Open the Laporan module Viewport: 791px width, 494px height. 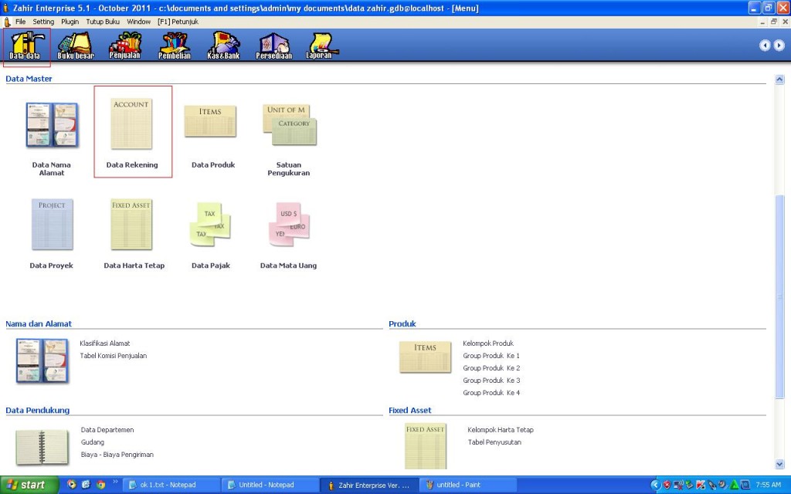[x=321, y=46]
